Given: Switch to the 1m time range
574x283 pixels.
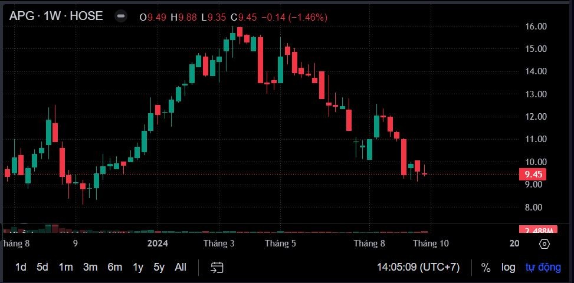Looking at the screenshot, I should [x=65, y=267].
